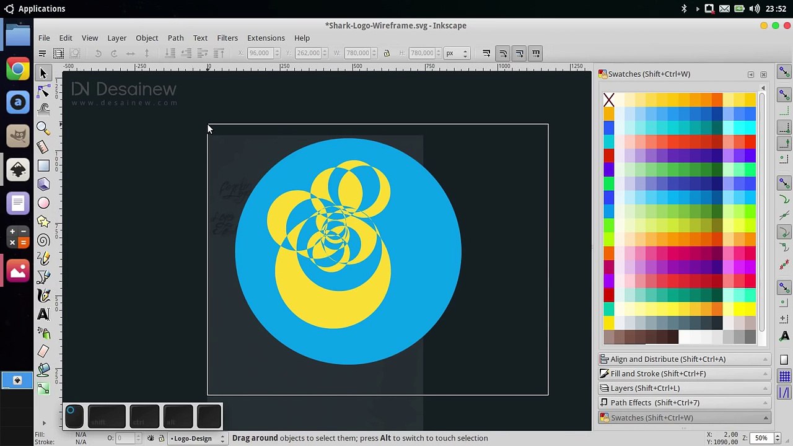Image resolution: width=793 pixels, height=446 pixels.
Task: Open the Path menu
Action: click(175, 38)
